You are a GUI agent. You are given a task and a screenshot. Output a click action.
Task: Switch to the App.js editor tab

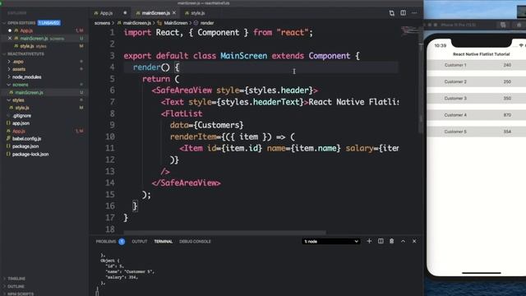coord(106,13)
